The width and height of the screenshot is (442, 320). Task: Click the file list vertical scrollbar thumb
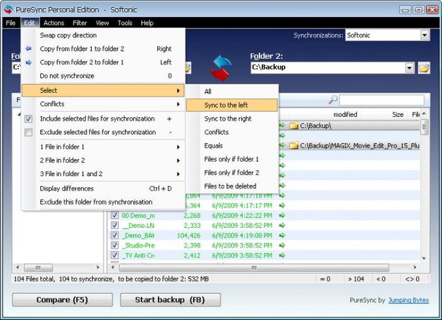424,127
